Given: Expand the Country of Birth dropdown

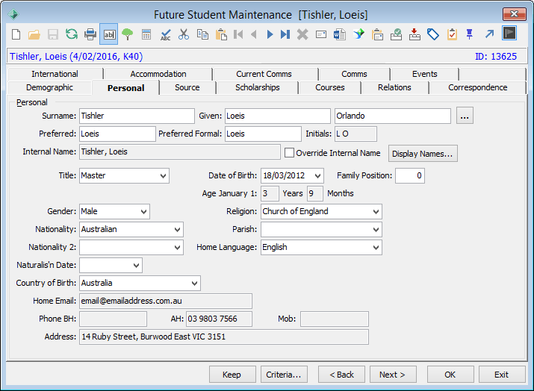Looking at the screenshot, I should (194, 284).
